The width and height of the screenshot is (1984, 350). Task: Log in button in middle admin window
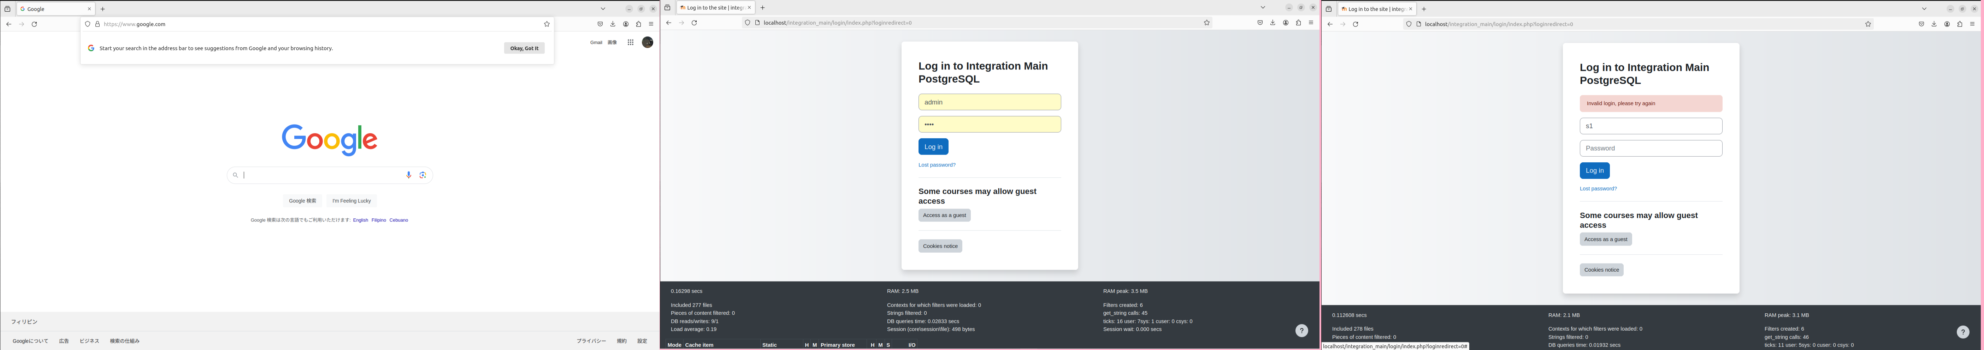click(933, 147)
